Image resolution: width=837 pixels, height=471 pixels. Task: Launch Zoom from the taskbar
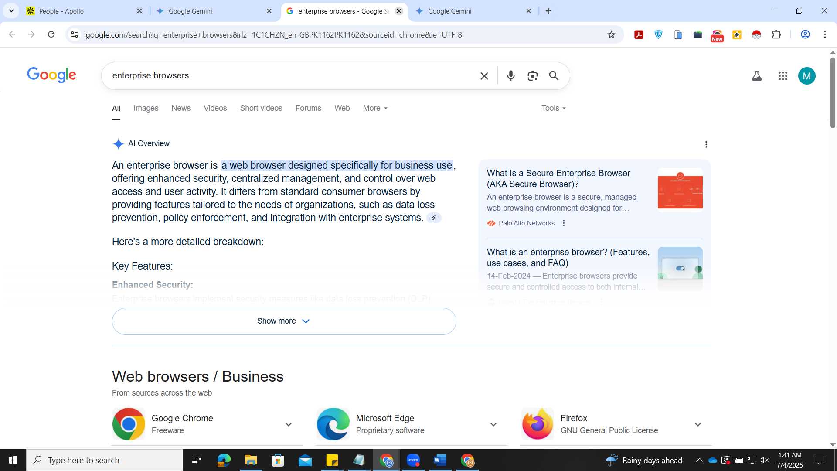click(x=413, y=460)
